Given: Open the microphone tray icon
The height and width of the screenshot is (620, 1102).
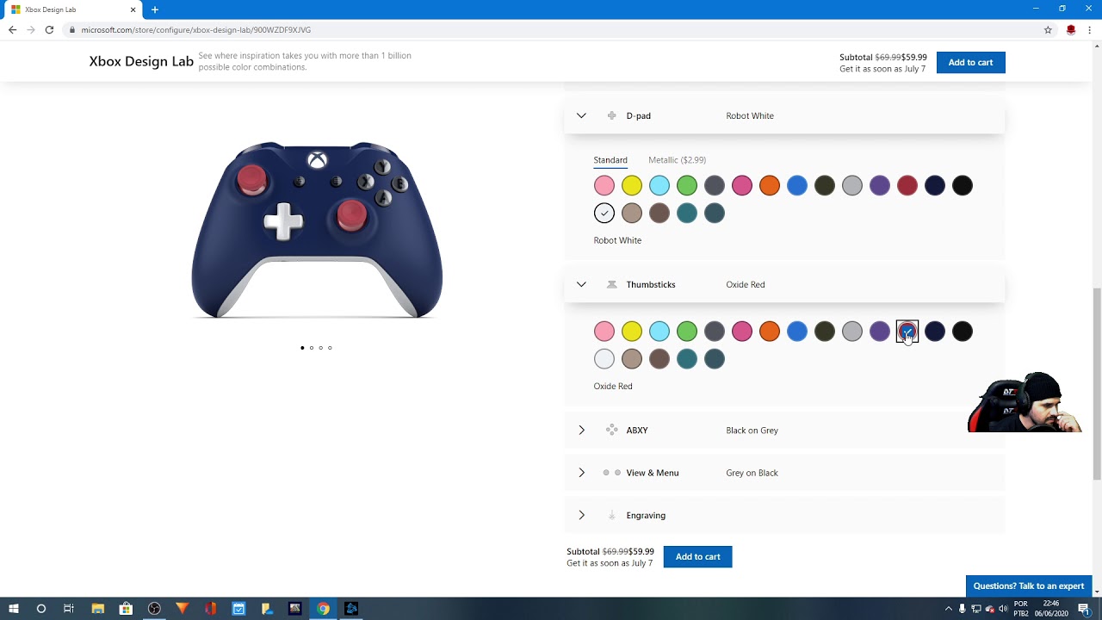Looking at the screenshot, I should (963, 609).
